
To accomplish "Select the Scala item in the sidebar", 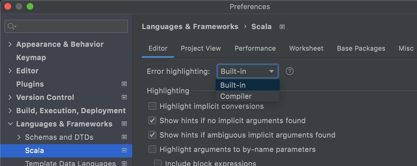I will 66,151.
